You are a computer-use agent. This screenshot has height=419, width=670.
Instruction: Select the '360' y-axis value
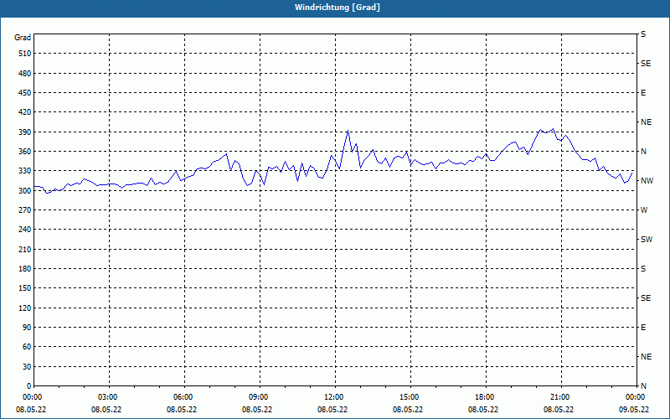tap(25, 152)
